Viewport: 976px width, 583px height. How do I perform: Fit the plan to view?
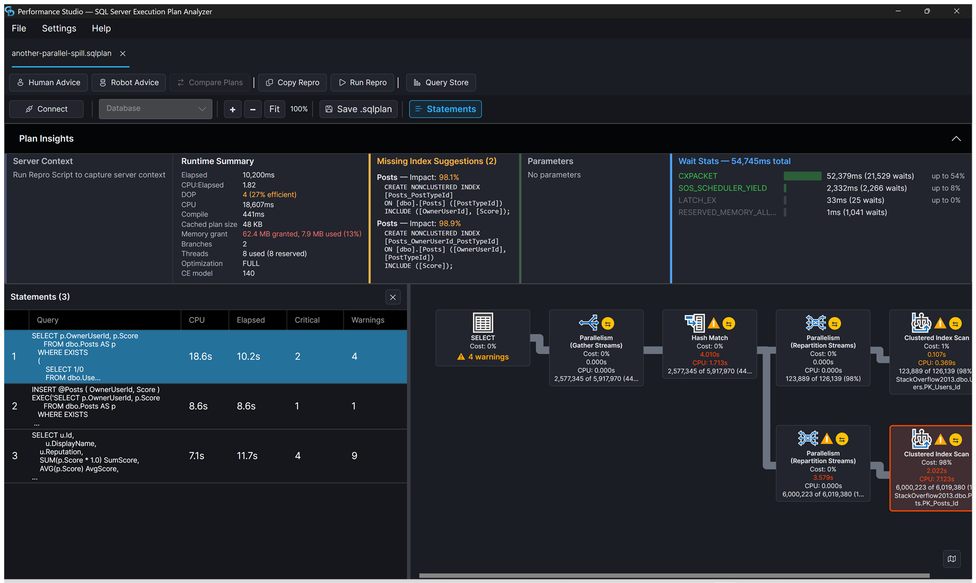point(274,109)
